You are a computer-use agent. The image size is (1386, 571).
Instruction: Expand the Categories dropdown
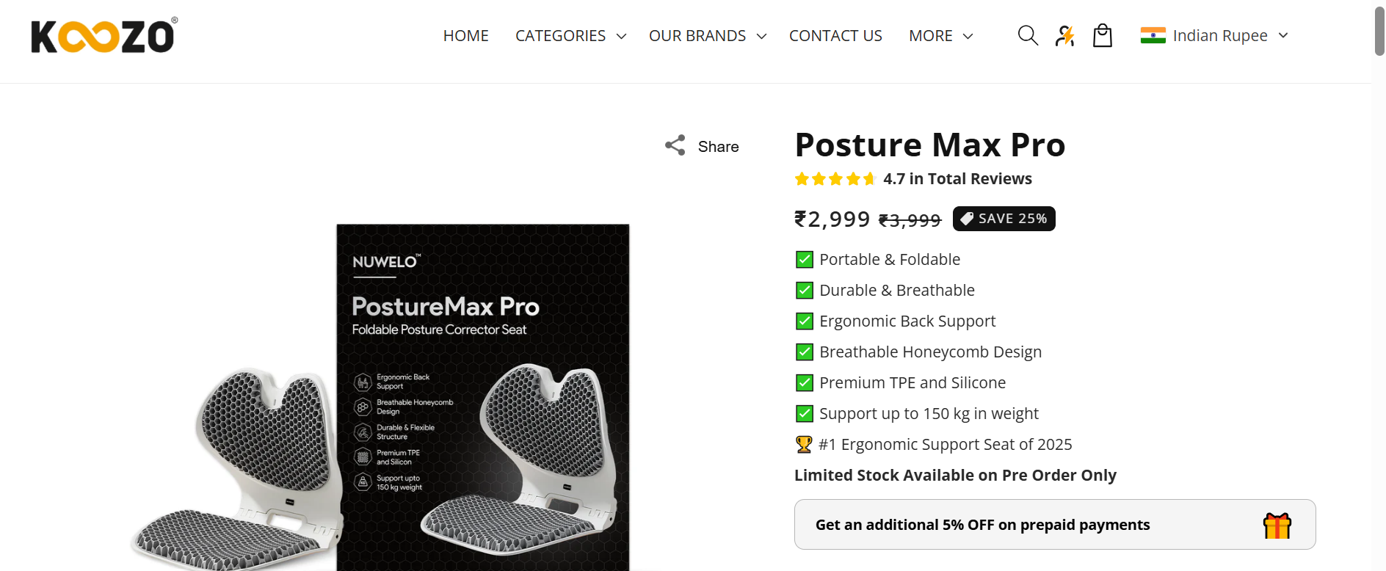[x=570, y=36]
